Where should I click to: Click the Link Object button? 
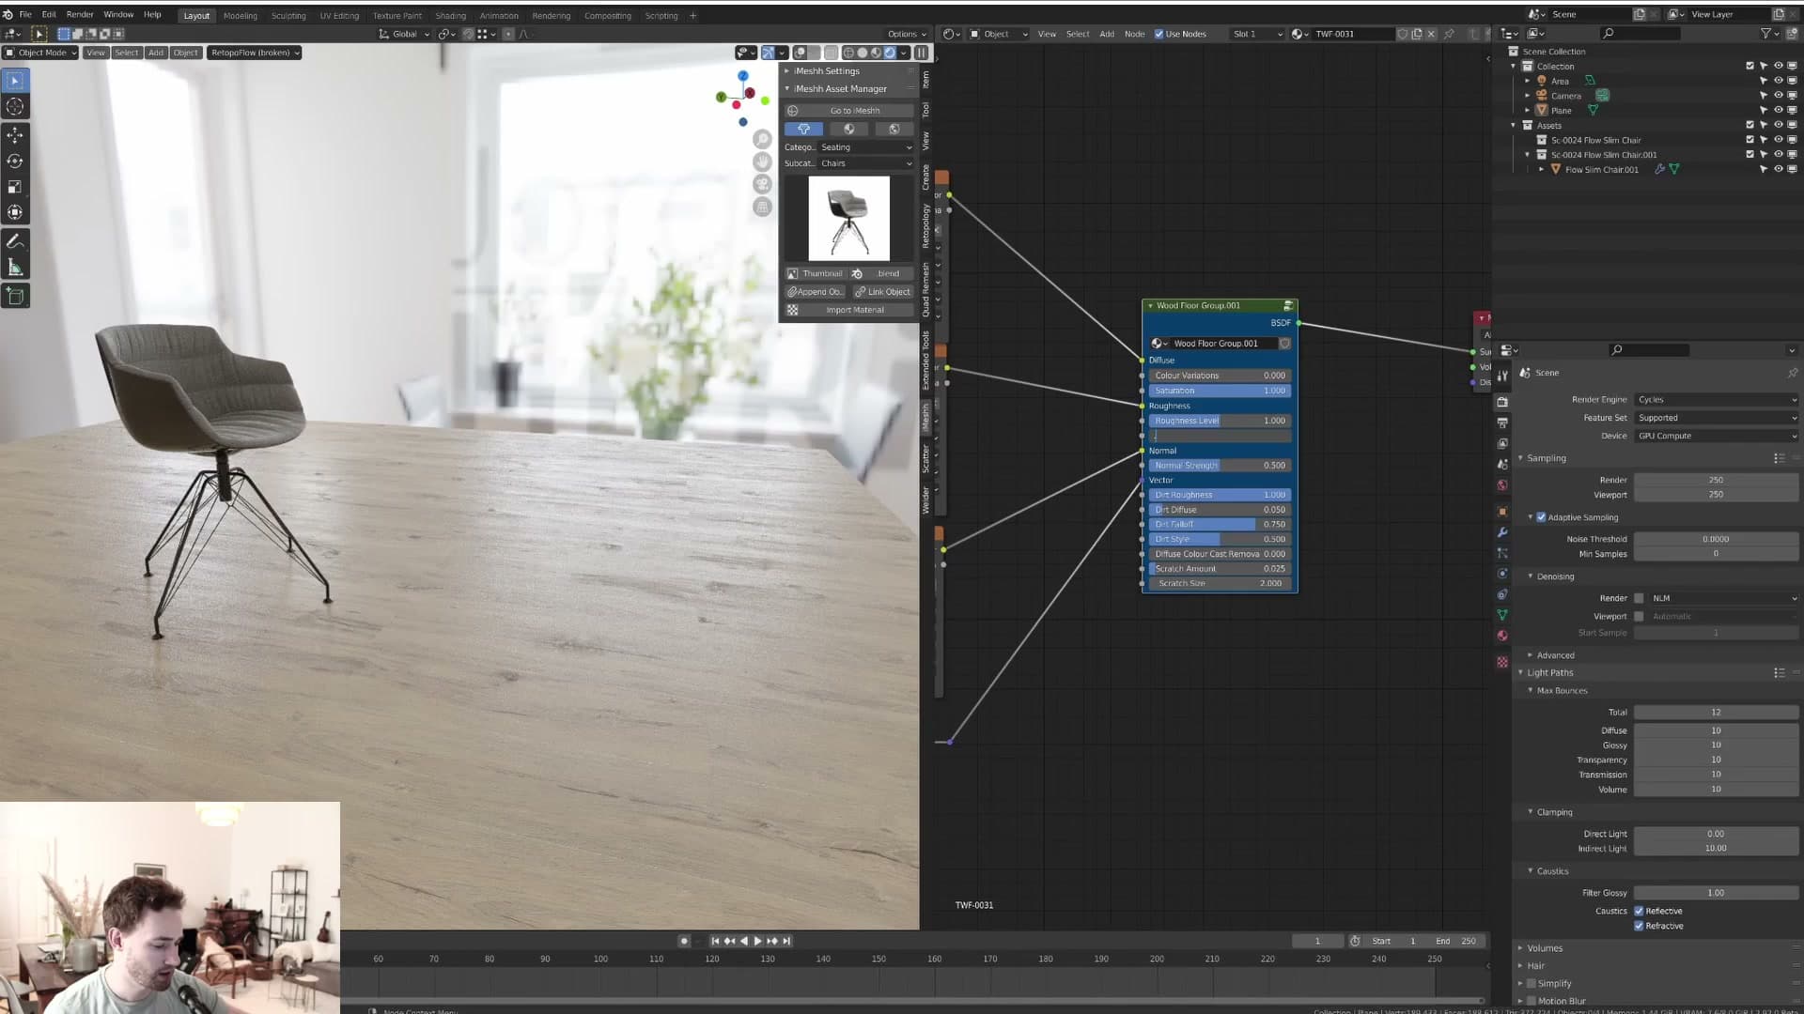(x=883, y=292)
